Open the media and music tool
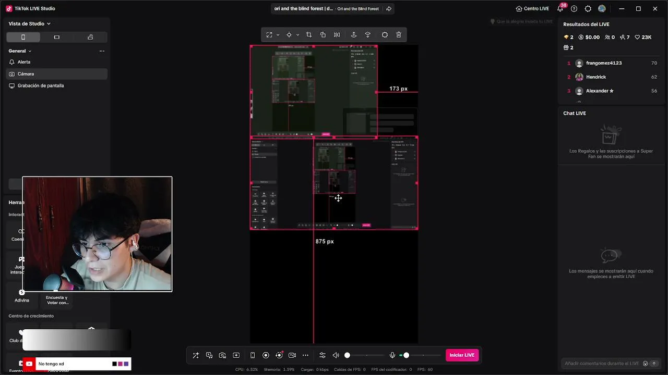 pos(209,355)
